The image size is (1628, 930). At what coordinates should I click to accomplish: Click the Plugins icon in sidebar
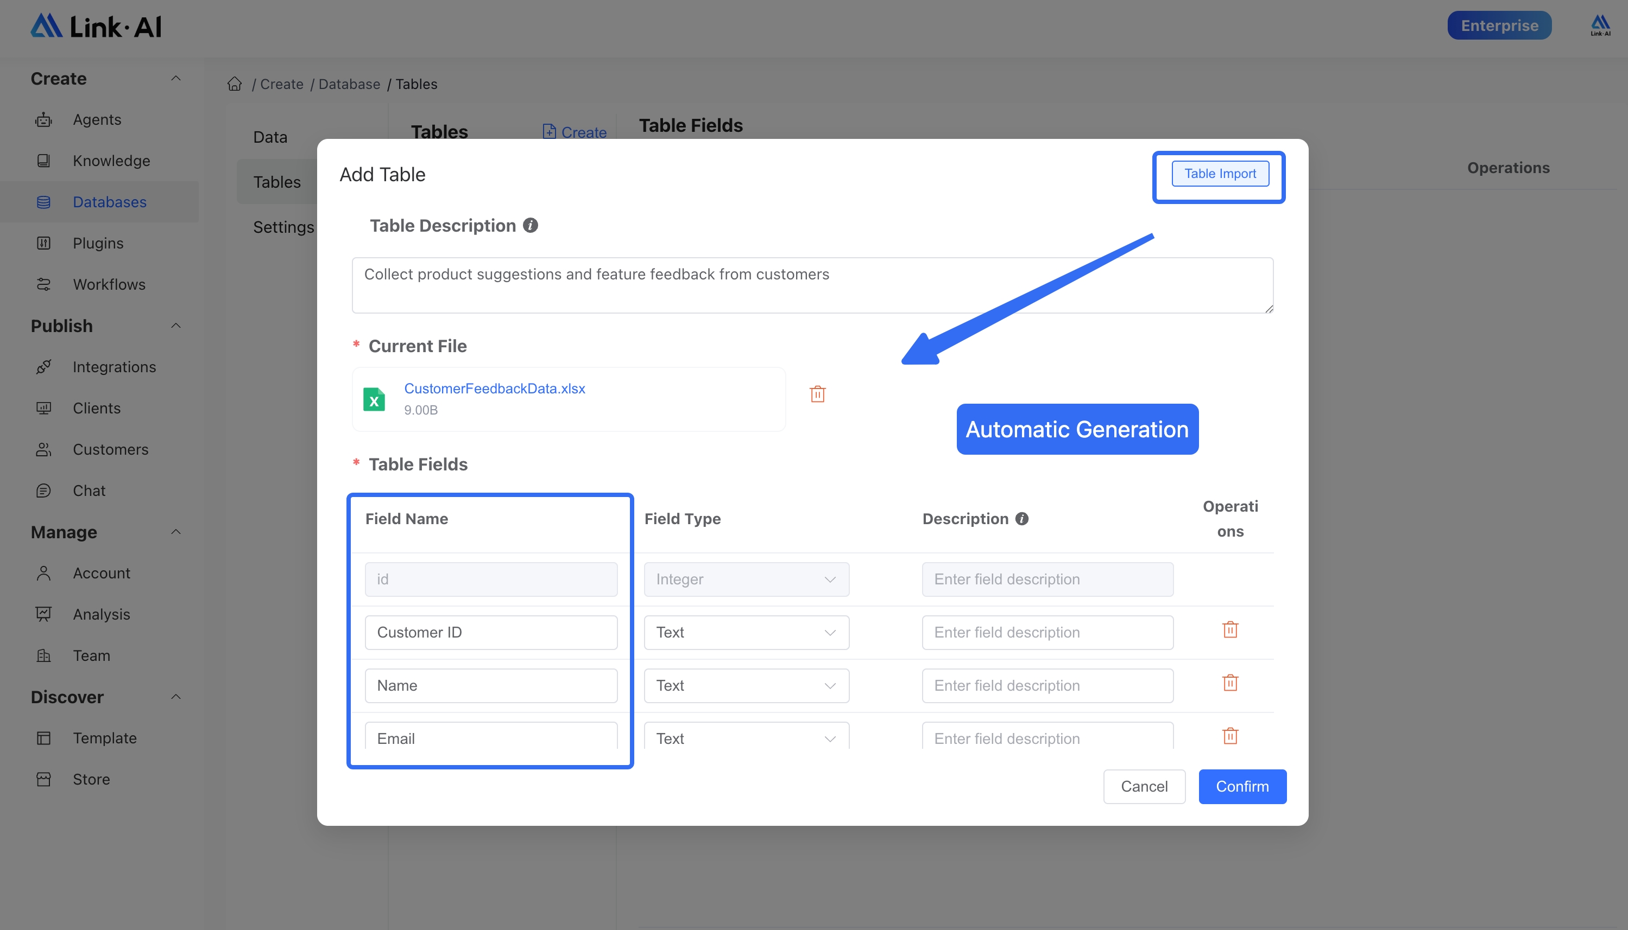(x=43, y=244)
